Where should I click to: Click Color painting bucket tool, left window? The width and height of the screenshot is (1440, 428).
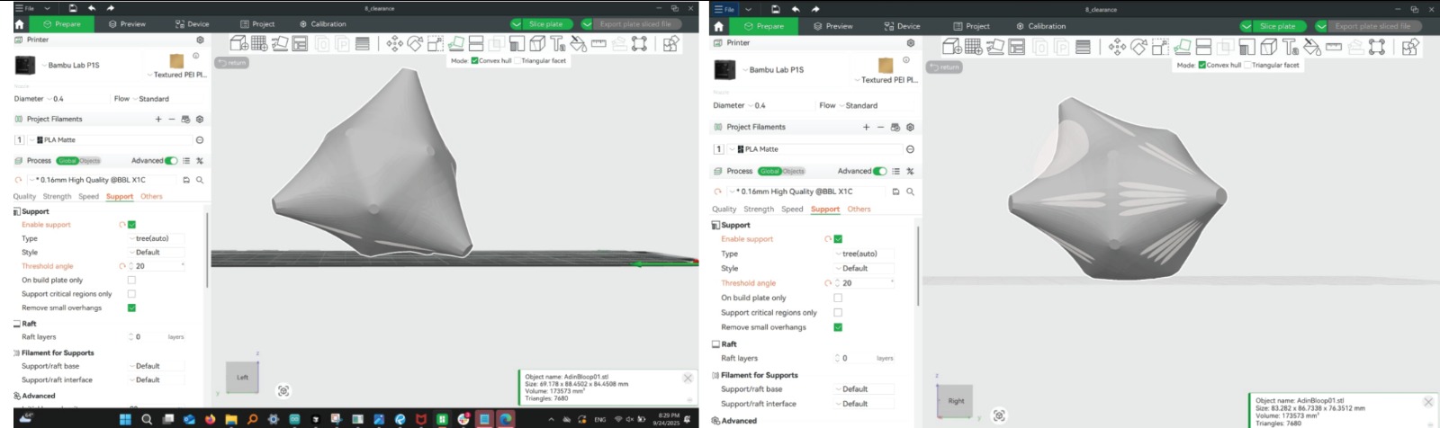(578, 43)
